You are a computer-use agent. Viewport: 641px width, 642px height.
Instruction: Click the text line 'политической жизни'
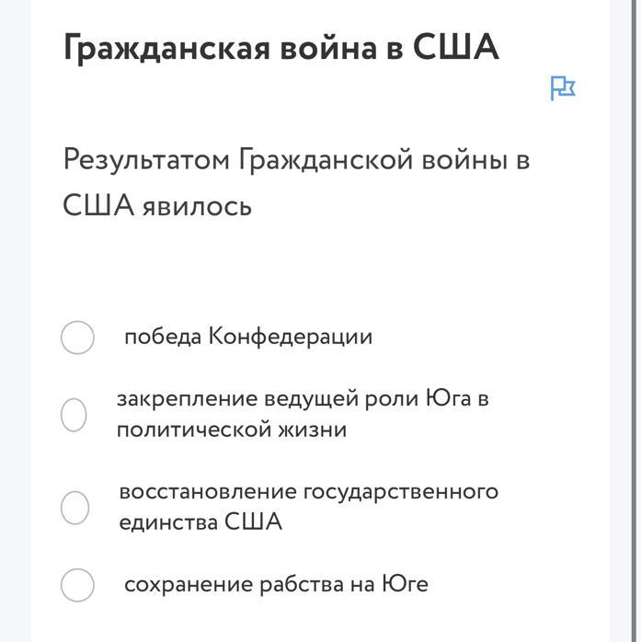tap(232, 430)
